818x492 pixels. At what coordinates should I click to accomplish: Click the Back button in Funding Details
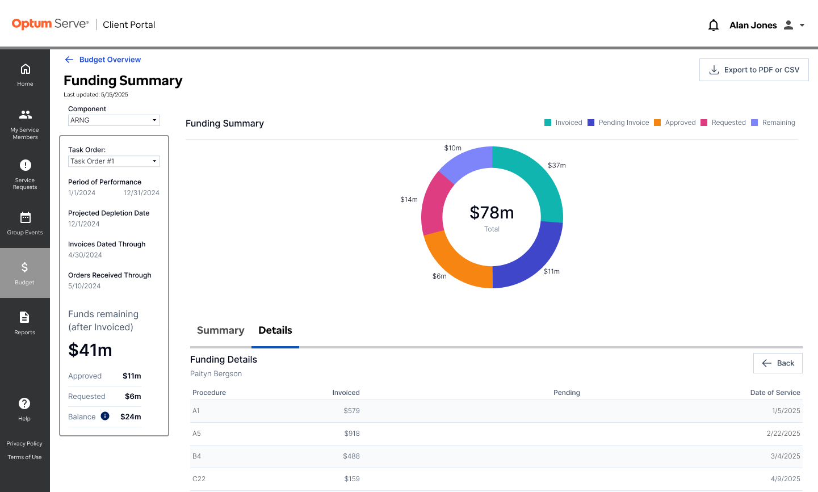pos(778,363)
